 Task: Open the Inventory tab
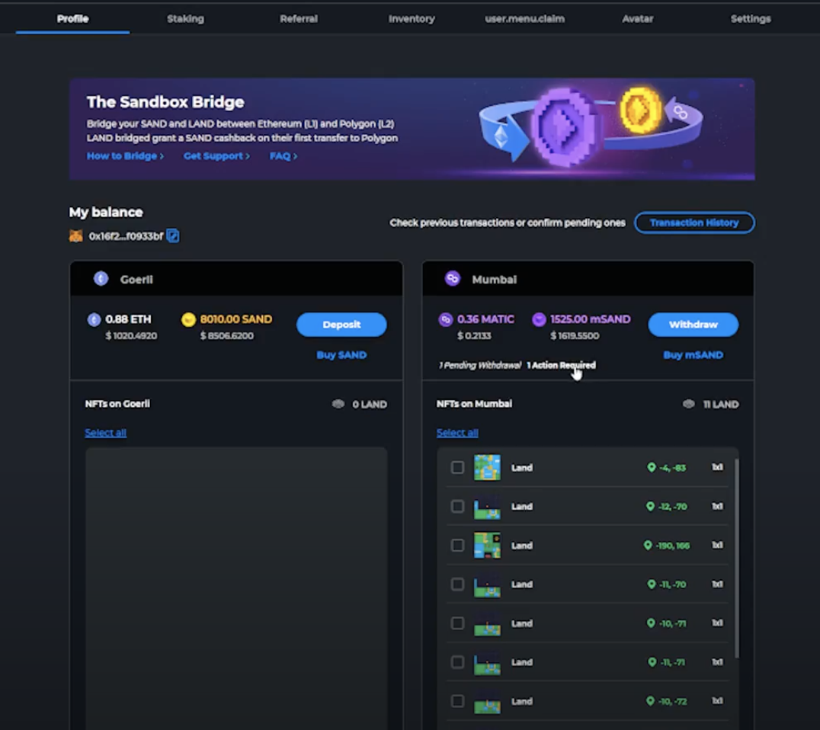click(x=412, y=19)
